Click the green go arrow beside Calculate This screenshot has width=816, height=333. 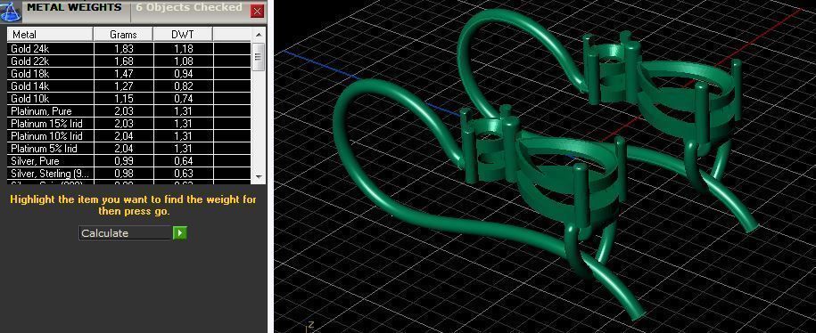click(x=179, y=232)
